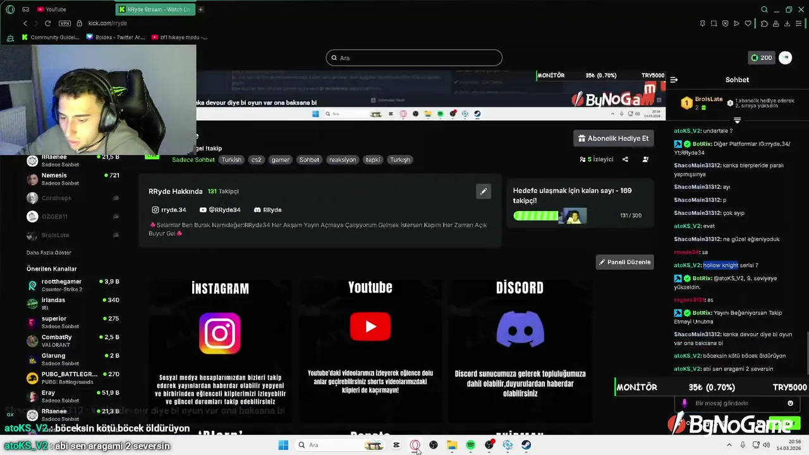Open Spotify from the taskbar
Viewport: 809px width, 455px height.
(471, 445)
